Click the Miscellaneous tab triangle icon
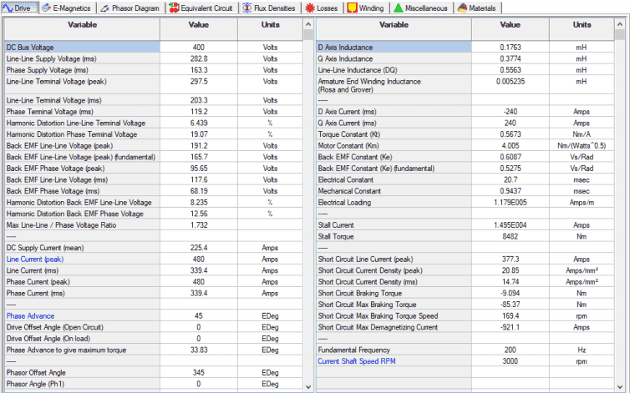 point(399,8)
